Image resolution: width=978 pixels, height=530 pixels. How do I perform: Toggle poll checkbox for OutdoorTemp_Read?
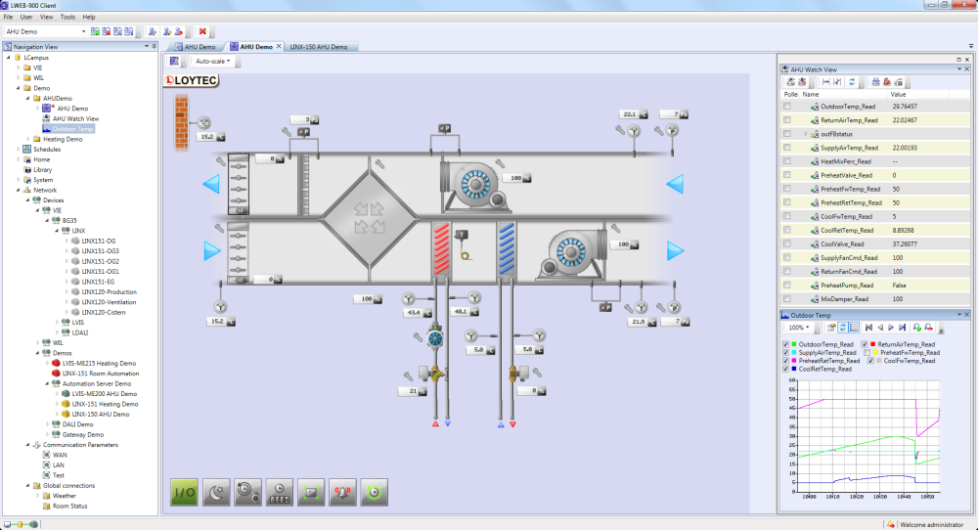point(788,106)
